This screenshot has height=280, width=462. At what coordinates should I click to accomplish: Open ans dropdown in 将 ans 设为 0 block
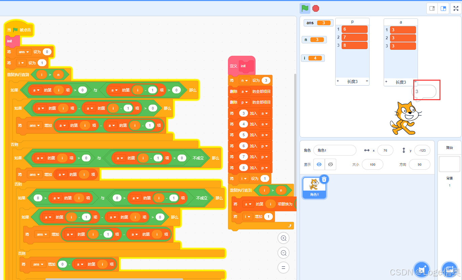click(x=24, y=52)
